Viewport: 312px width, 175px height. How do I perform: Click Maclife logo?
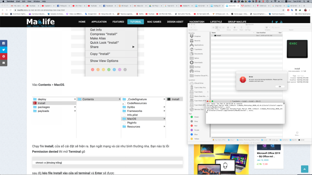41,22
